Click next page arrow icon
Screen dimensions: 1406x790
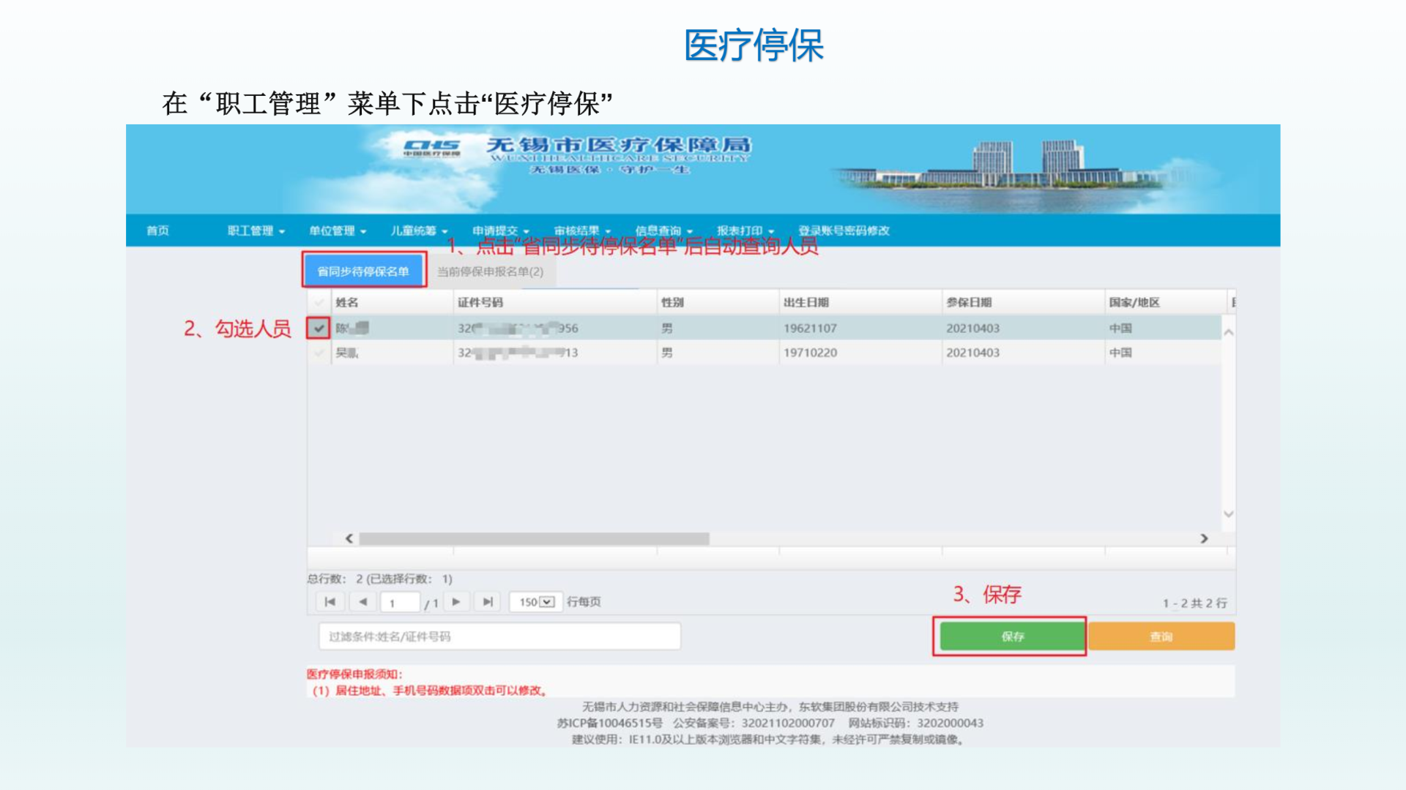(456, 602)
